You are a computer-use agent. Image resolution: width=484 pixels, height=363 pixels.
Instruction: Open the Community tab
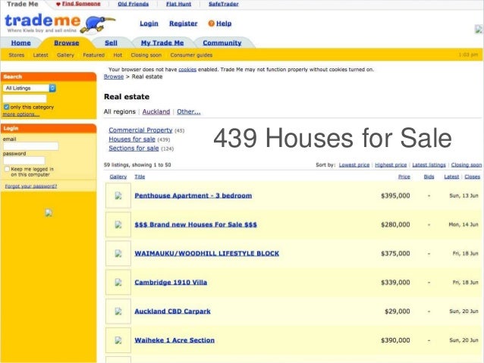point(222,43)
